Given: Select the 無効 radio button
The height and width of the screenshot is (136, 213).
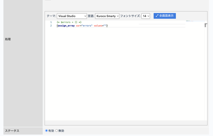Looking at the screenshot, I should (x=57, y=131).
